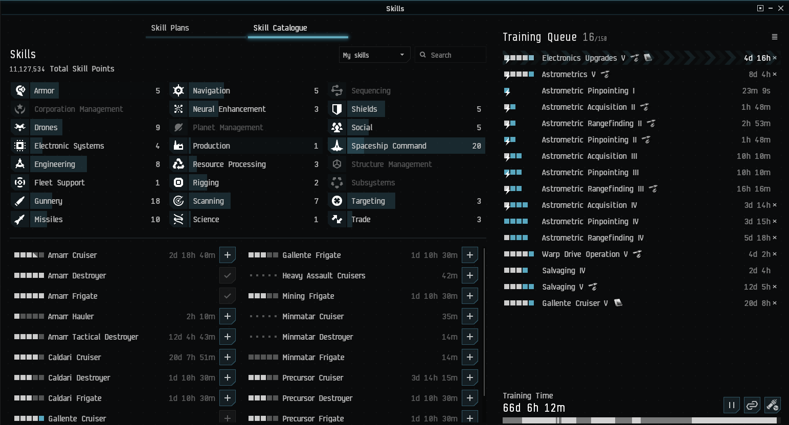
Task: Add Caldari Cruiser to training queue
Action: [x=228, y=357]
